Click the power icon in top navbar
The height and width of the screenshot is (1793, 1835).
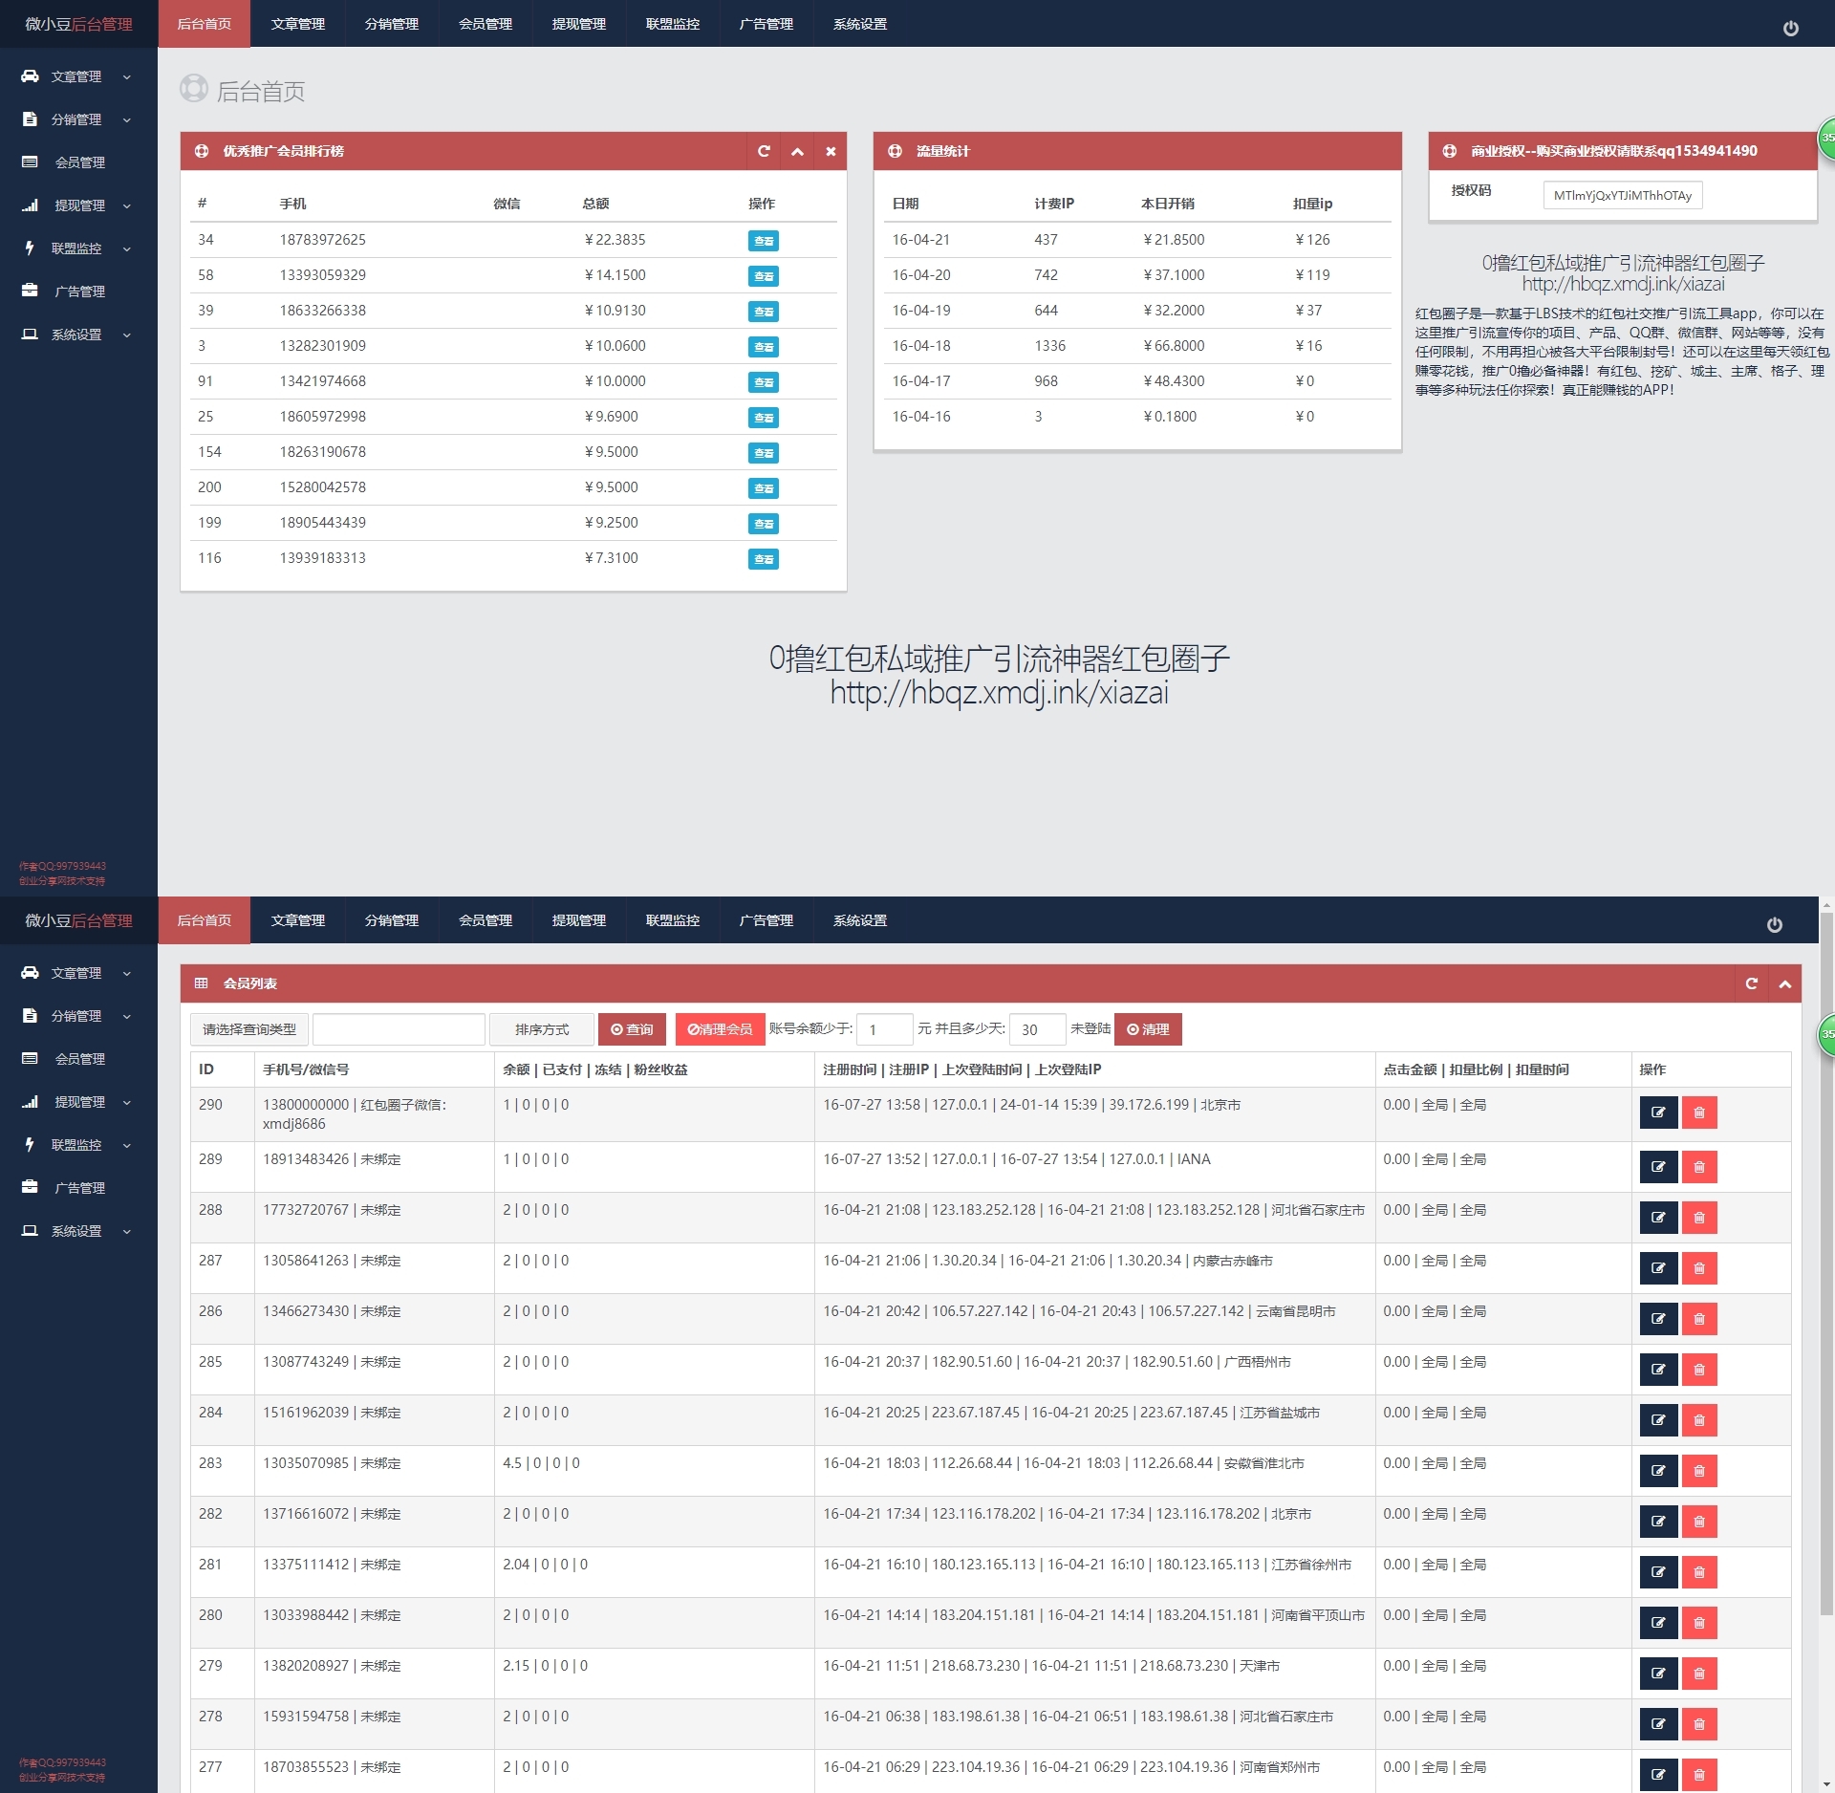1790,29
